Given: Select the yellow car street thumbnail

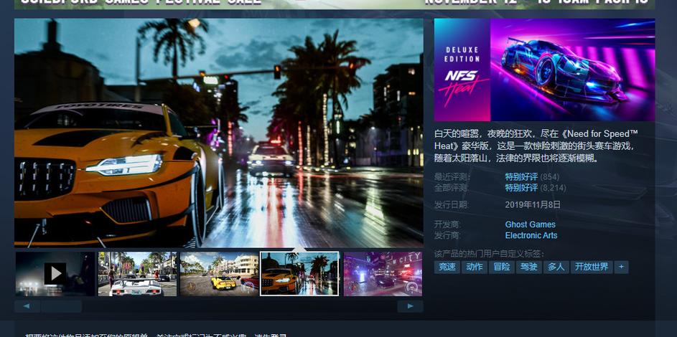Looking at the screenshot, I should click(x=219, y=274).
